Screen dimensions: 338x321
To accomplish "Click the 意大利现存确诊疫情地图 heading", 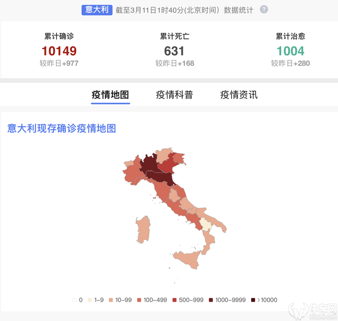I will tap(62, 128).
